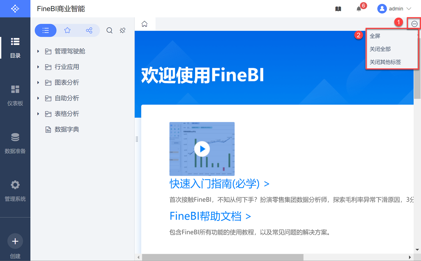Open the 目录 directory sidebar section
Image resolution: width=421 pixels, height=261 pixels.
tap(15, 47)
